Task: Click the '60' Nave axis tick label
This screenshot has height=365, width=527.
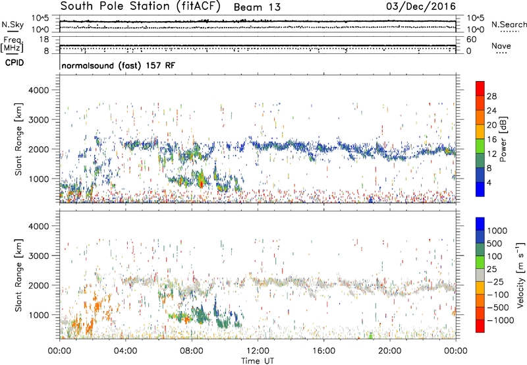Action: pos(472,40)
